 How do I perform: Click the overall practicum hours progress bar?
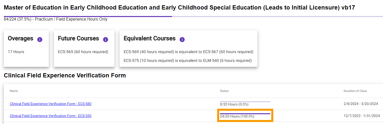[x=193, y=17]
